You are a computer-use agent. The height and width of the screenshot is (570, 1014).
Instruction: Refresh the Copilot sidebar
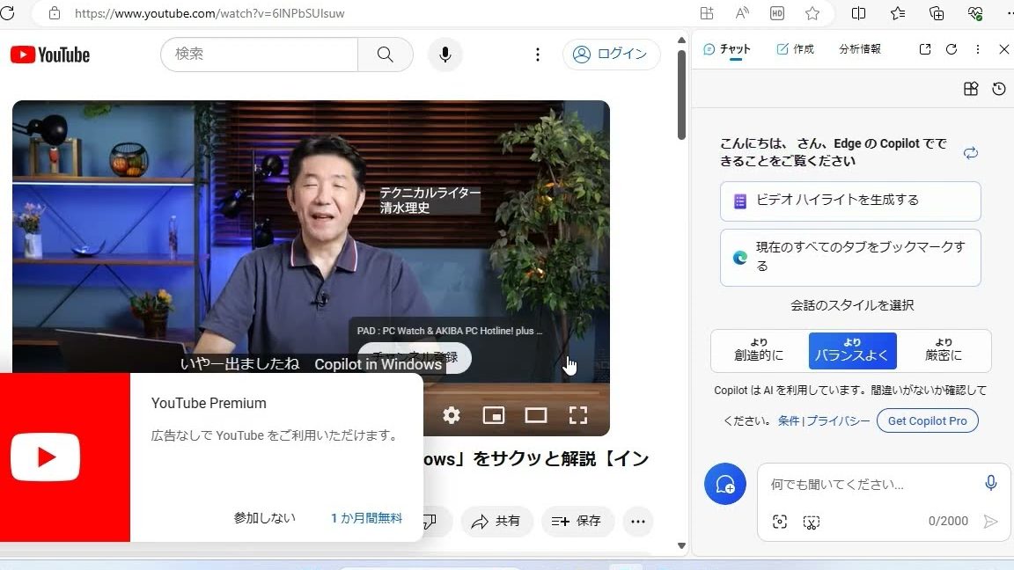(x=952, y=49)
